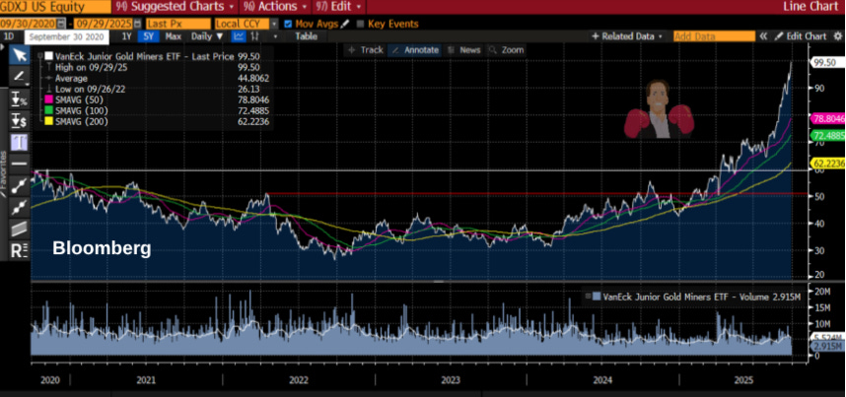Set range to 5Y
This screenshot has height=397, width=846.
click(x=148, y=36)
